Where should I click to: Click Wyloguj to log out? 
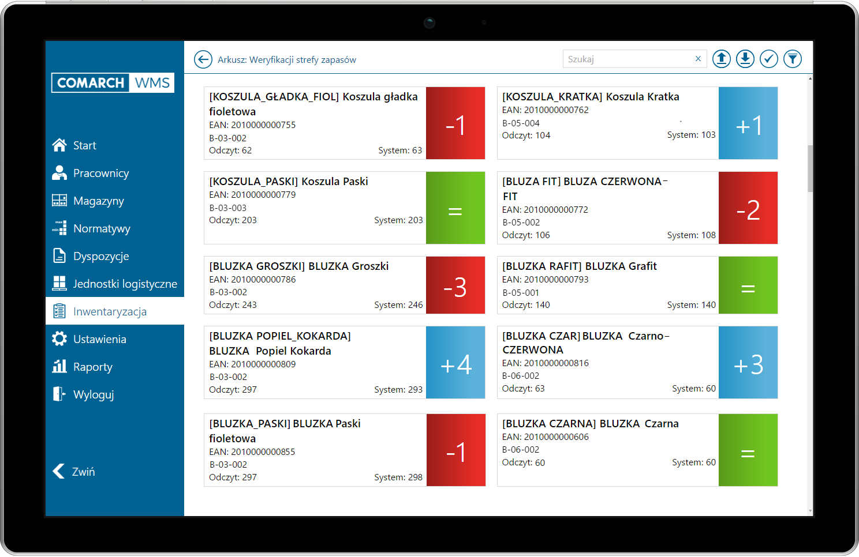tap(93, 394)
